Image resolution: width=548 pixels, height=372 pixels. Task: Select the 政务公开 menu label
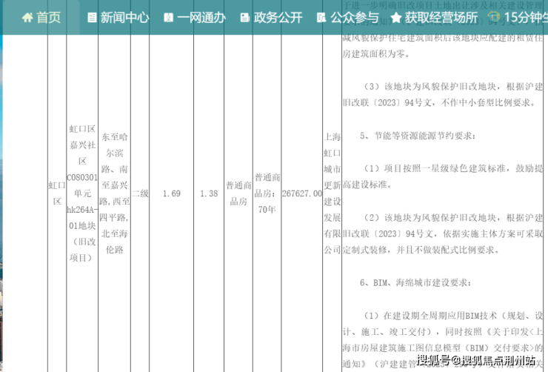[278, 18]
